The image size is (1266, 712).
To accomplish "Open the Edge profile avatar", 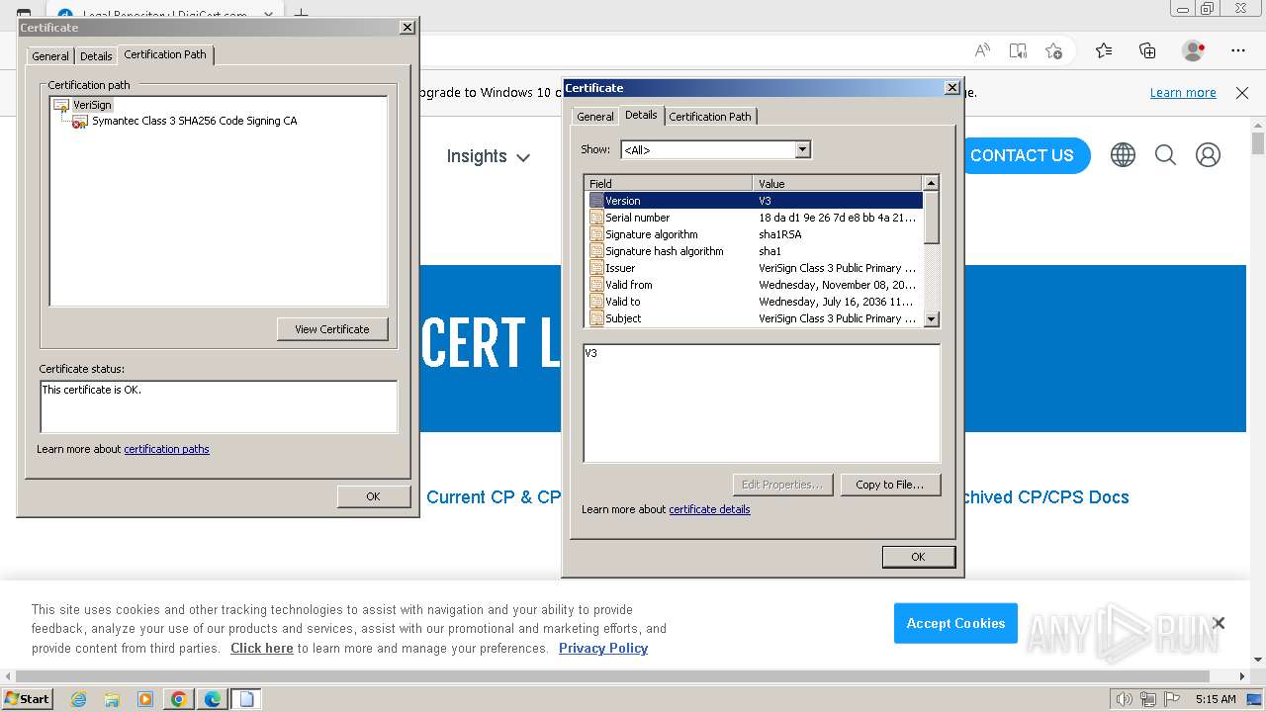I will [1194, 50].
